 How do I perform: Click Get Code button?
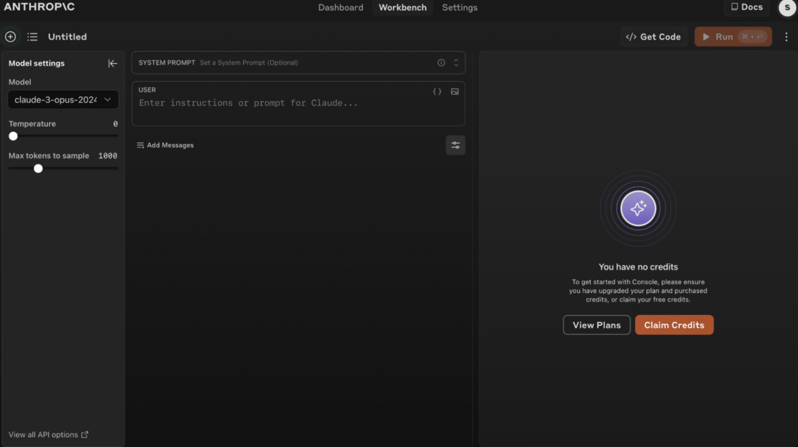click(x=654, y=36)
